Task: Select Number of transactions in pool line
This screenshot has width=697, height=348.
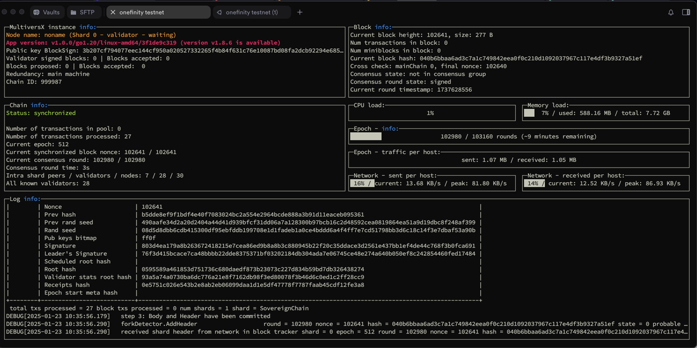Action: coord(63,129)
